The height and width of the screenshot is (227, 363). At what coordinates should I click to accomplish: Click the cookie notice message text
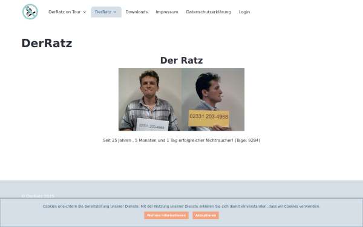[181, 206]
